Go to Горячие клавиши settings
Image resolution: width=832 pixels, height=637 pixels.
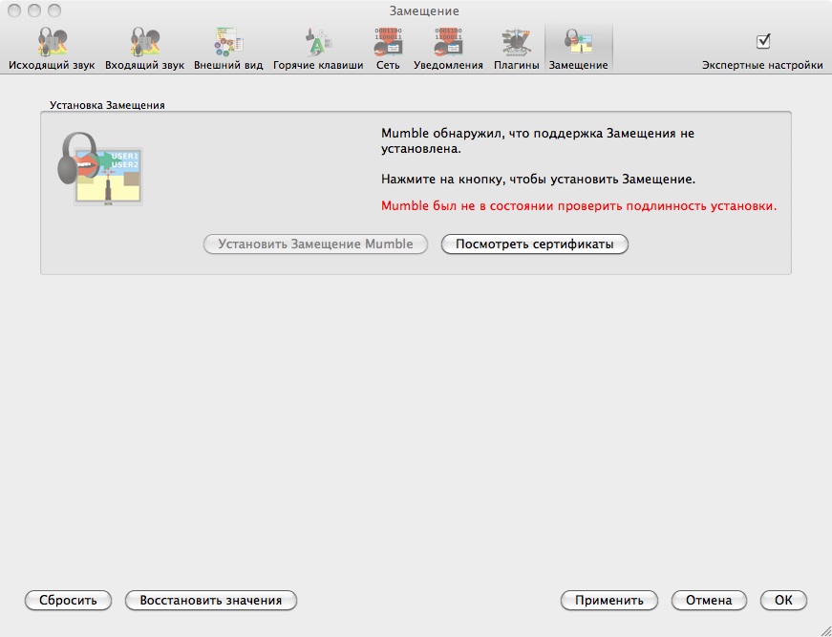tap(318, 46)
